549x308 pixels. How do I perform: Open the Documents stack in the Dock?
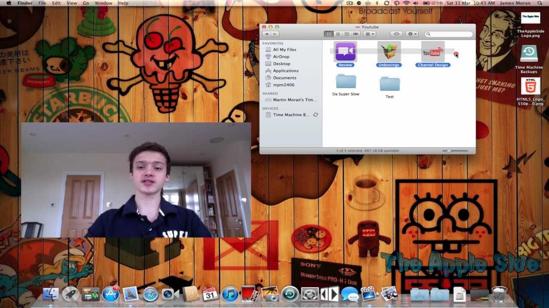[x=440, y=294]
